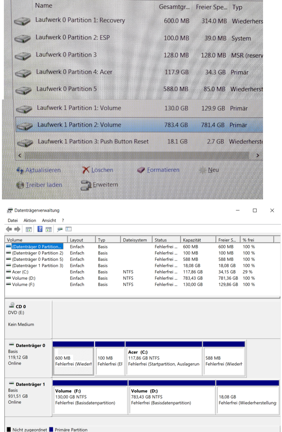282x432 pixels.
Task: Select 588 MB partition block on Datenträger 0
Action: click(x=224, y=358)
